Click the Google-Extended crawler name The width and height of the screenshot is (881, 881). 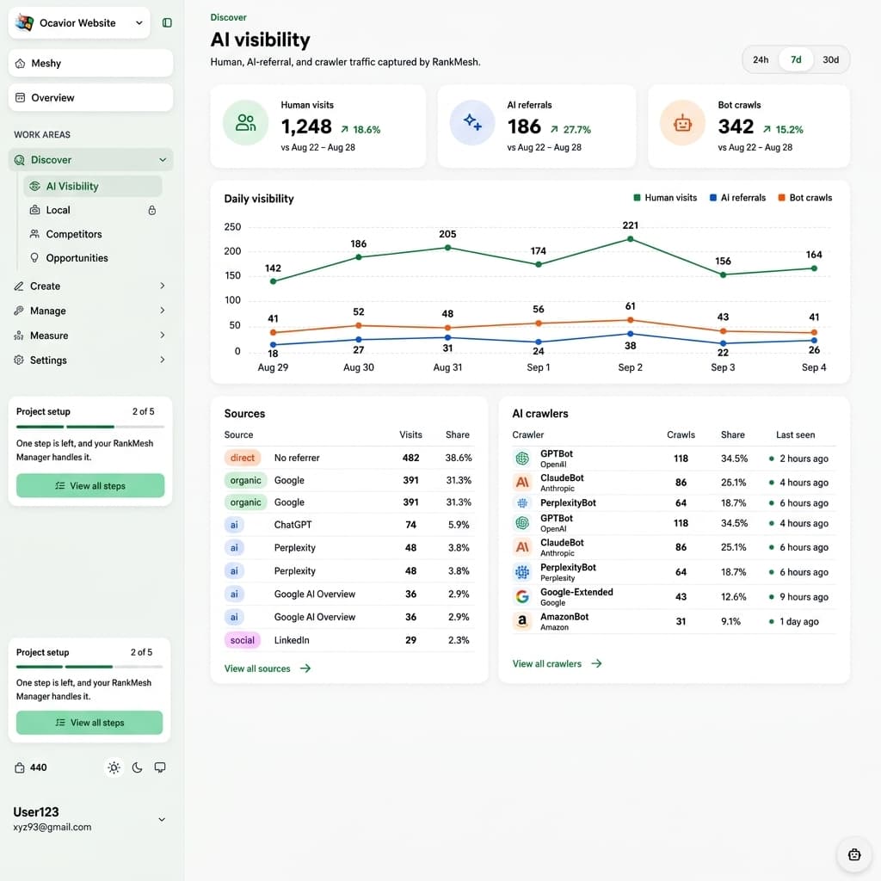(576, 592)
